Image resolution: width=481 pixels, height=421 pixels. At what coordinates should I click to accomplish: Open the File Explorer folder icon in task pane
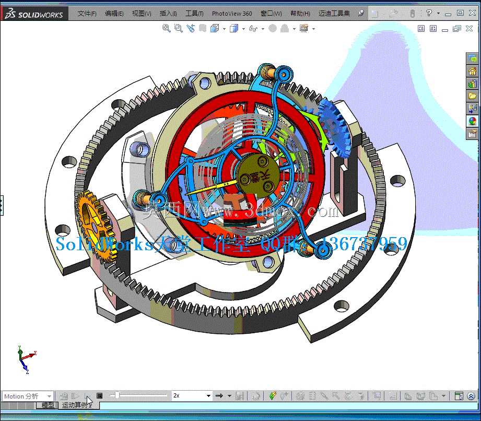[x=473, y=96]
